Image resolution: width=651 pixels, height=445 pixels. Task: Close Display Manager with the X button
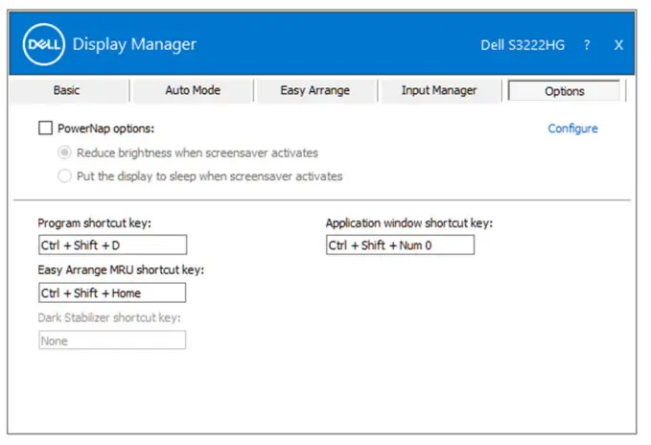[618, 45]
